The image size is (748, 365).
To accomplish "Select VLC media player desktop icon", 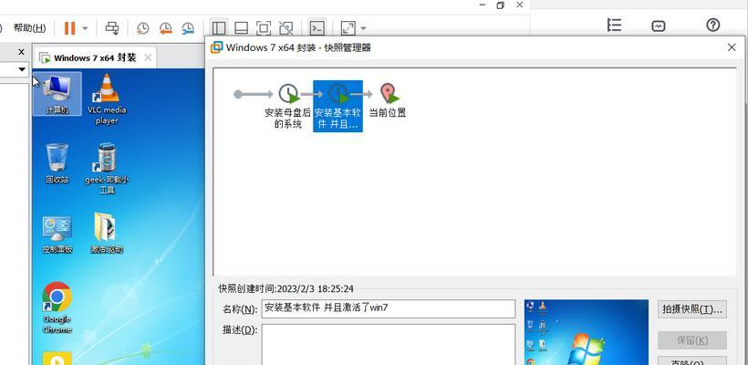I will 107,99.
